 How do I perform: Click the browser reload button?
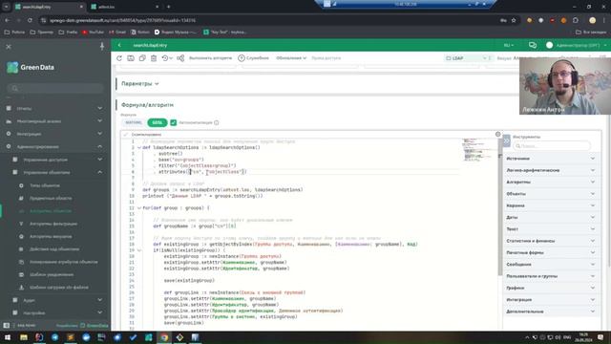pos(30,20)
